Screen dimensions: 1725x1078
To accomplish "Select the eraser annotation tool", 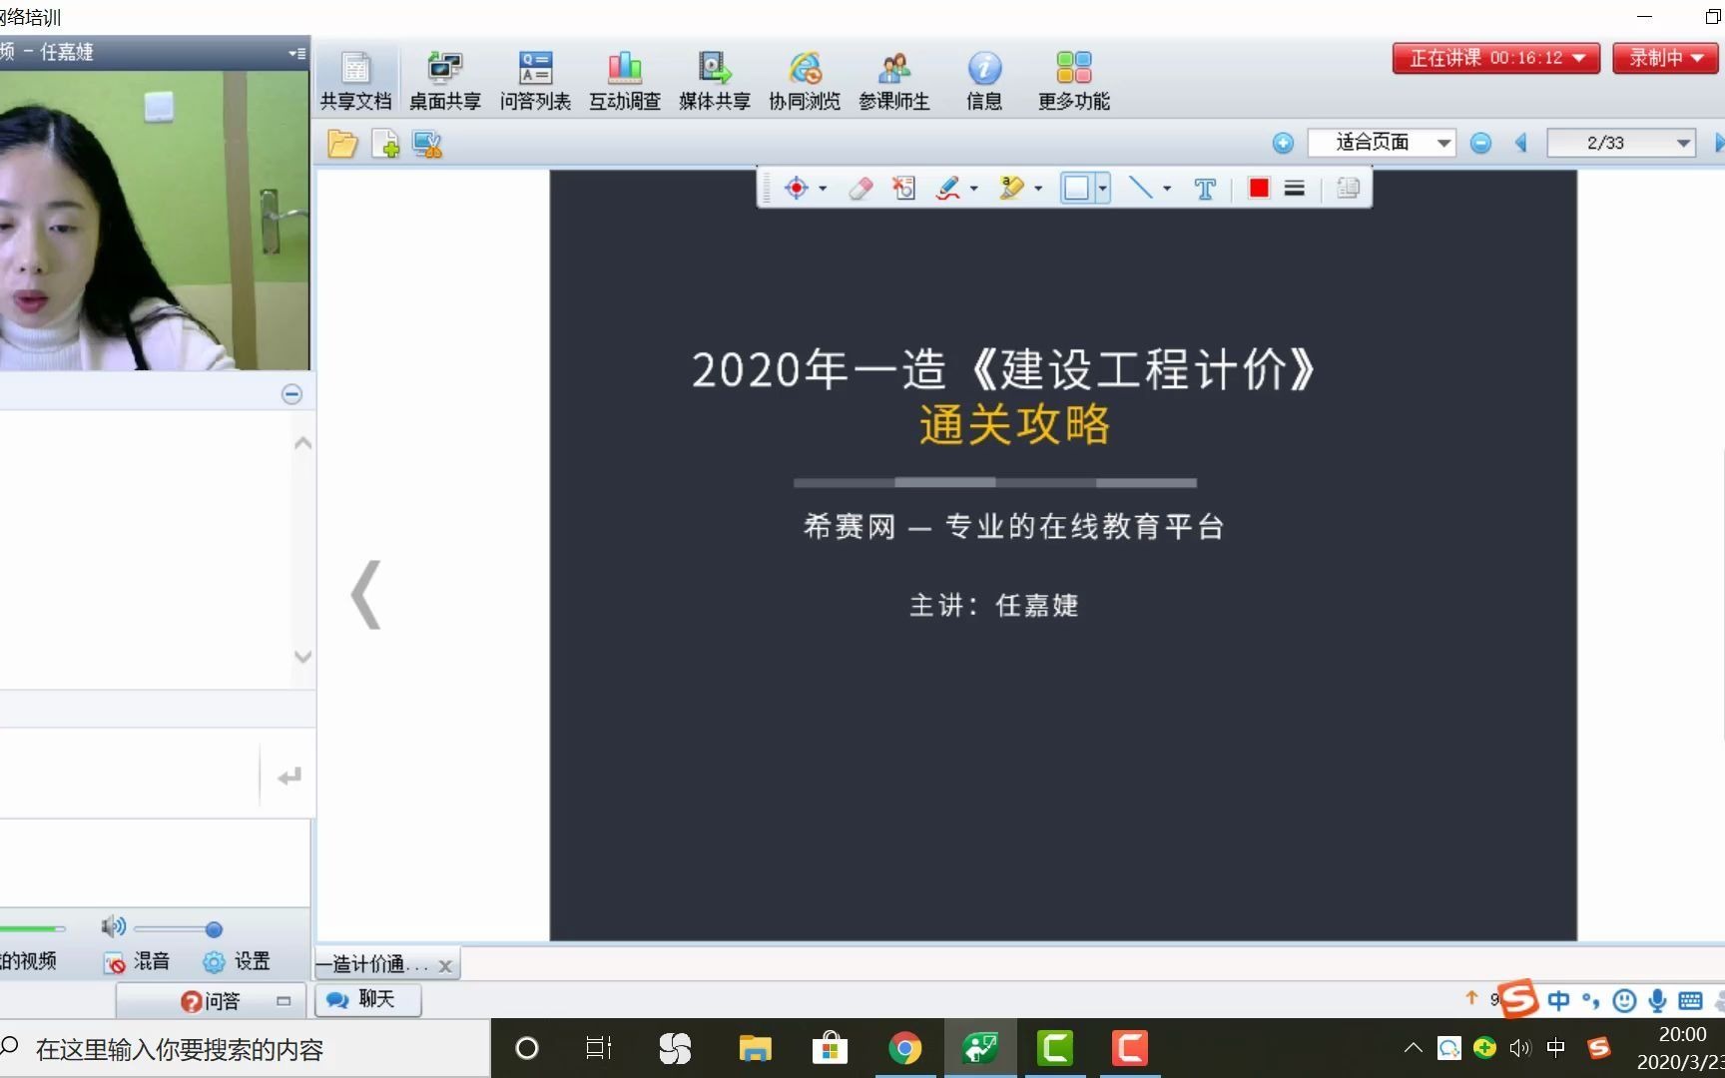I will (861, 188).
